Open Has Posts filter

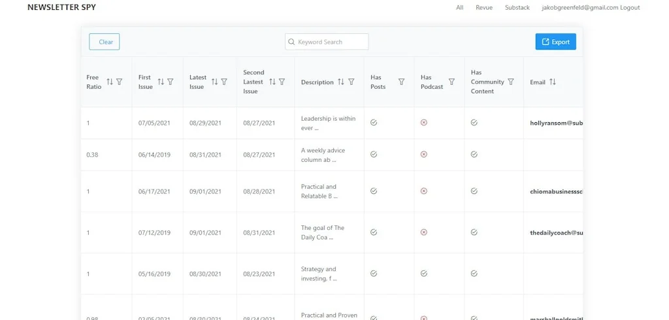click(x=402, y=82)
